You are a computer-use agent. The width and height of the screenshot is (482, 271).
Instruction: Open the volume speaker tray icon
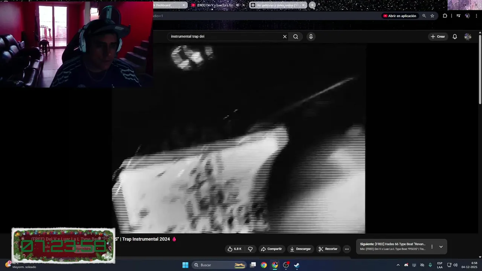click(x=455, y=265)
